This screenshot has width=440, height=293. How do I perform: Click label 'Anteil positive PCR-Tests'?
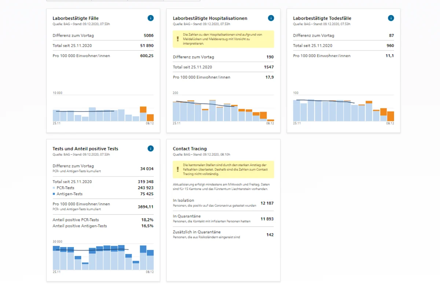pos(76,220)
